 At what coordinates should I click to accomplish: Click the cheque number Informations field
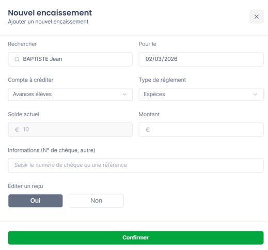coord(136,165)
